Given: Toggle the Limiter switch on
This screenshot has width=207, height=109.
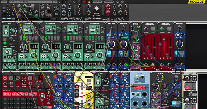Looking at the screenshot, I should 94,16.
